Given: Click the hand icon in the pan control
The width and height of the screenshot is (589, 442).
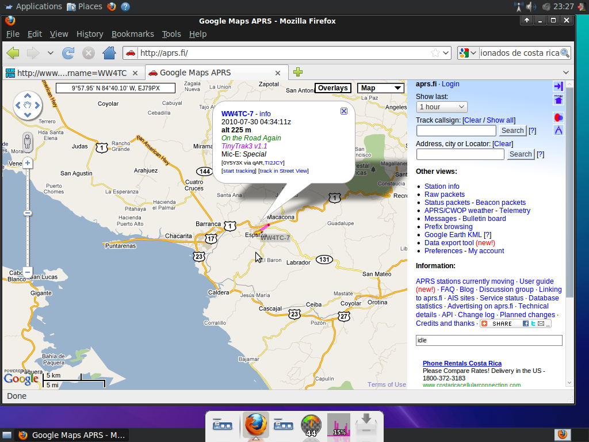Looking at the screenshot, I should pos(28,105).
